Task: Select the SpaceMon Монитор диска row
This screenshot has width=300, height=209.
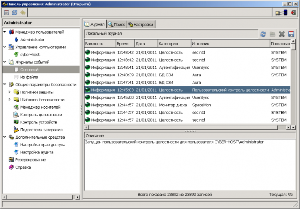Action: click(187, 105)
